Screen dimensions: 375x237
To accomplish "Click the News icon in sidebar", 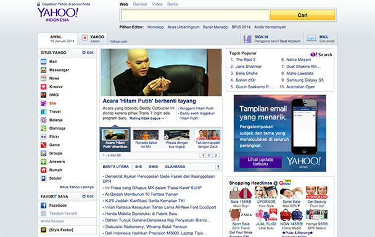I will click(44, 78).
